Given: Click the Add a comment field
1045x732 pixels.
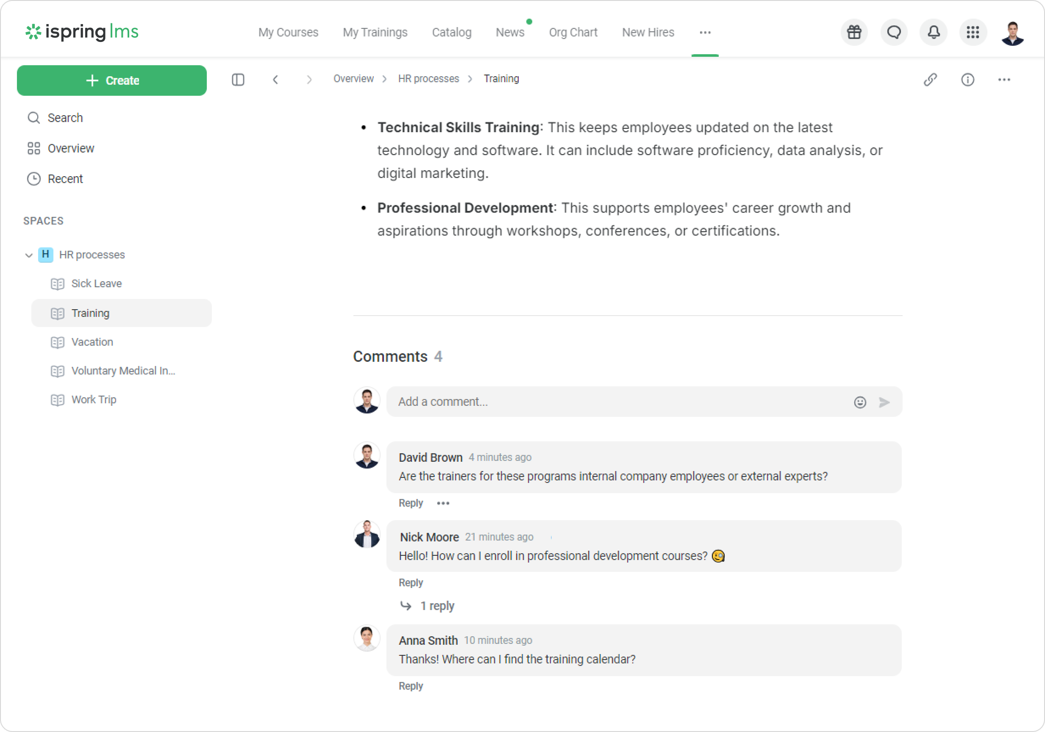Looking at the screenshot, I should (x=619, y=402).
